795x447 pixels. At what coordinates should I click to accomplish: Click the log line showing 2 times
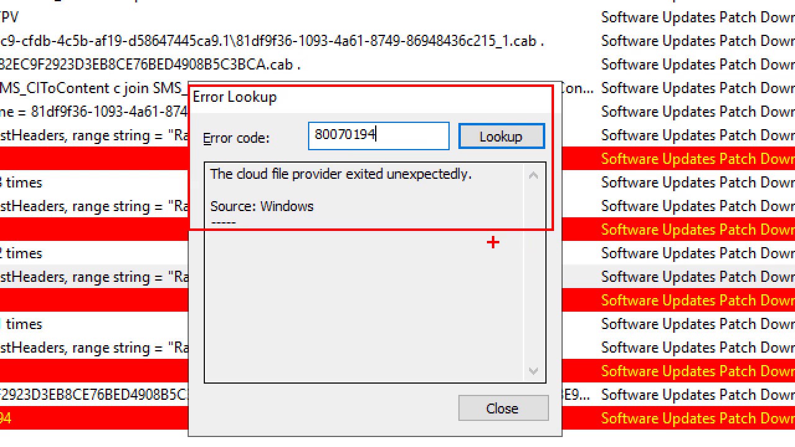22,253
